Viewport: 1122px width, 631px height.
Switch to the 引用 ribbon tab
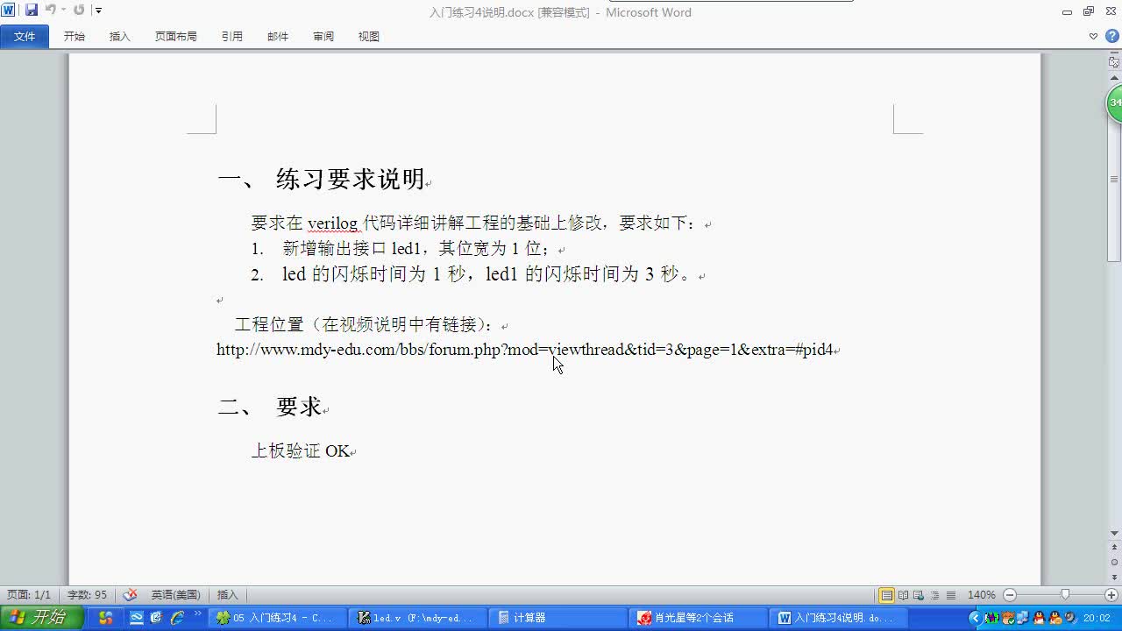coord(232,36)
